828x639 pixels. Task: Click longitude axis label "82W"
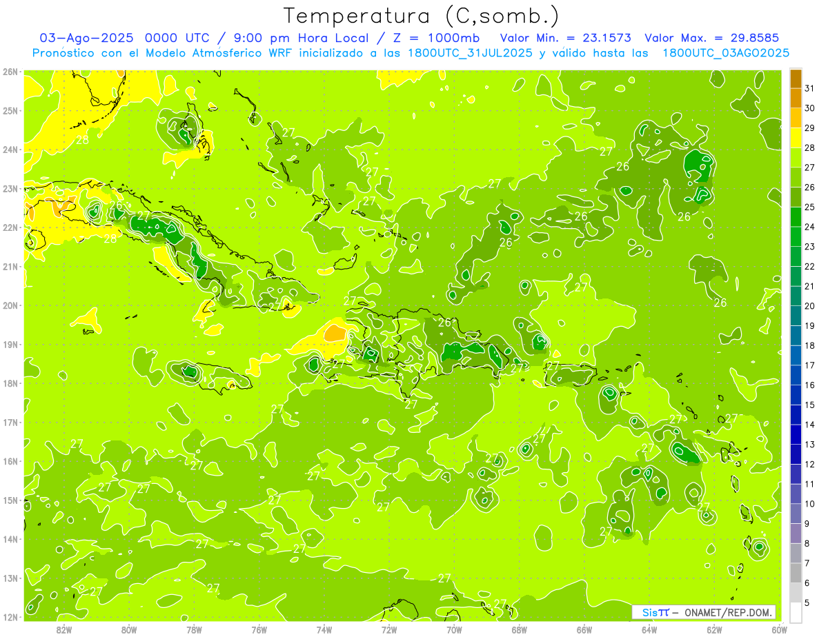(x=64, y=629)
